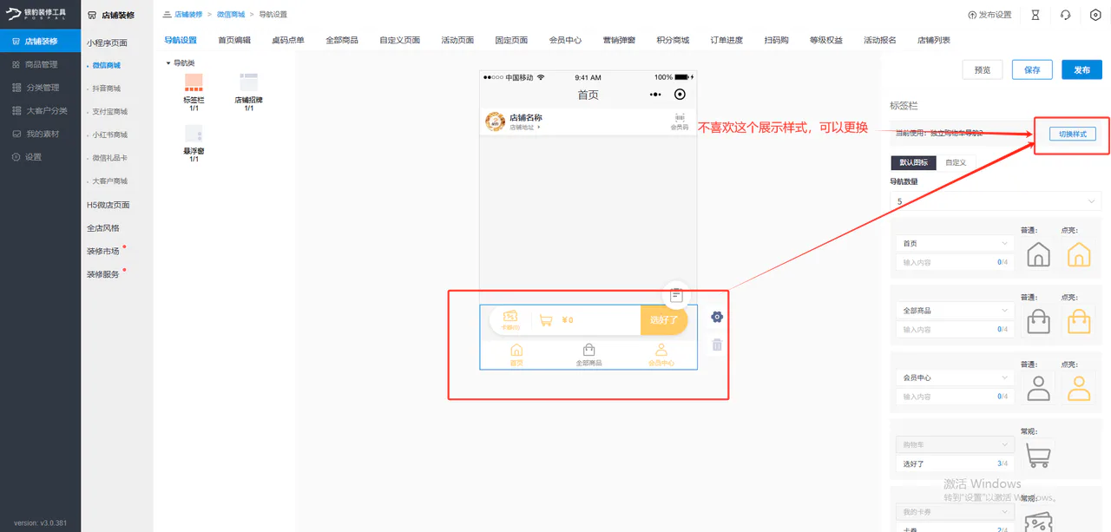Click the 预览 button
1111x532 pixels.
pyautogui.click(x=983, y=70)
